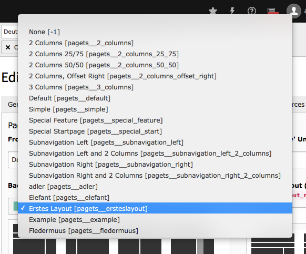Viewport: 306px width, 254px height.
Task: Pick 2 Columns, Offset Right layout
Action: point(155,76)
